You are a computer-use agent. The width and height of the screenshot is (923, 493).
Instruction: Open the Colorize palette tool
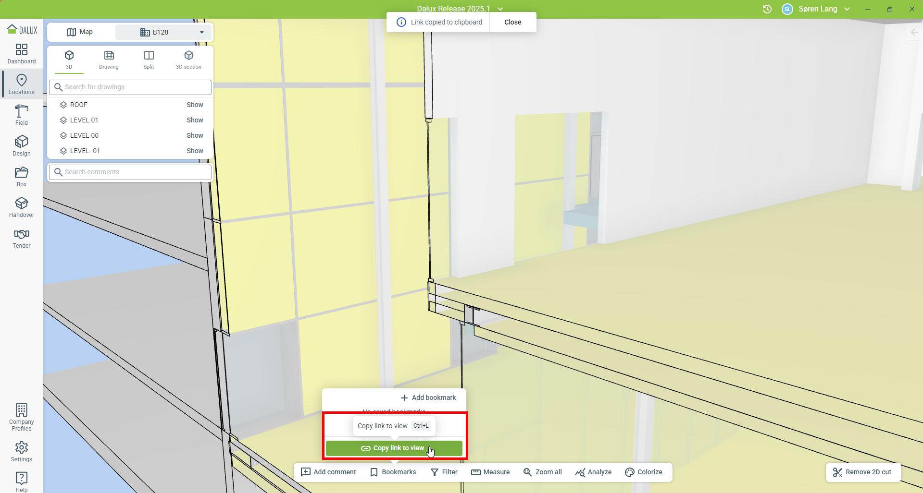tap(644, 472)
